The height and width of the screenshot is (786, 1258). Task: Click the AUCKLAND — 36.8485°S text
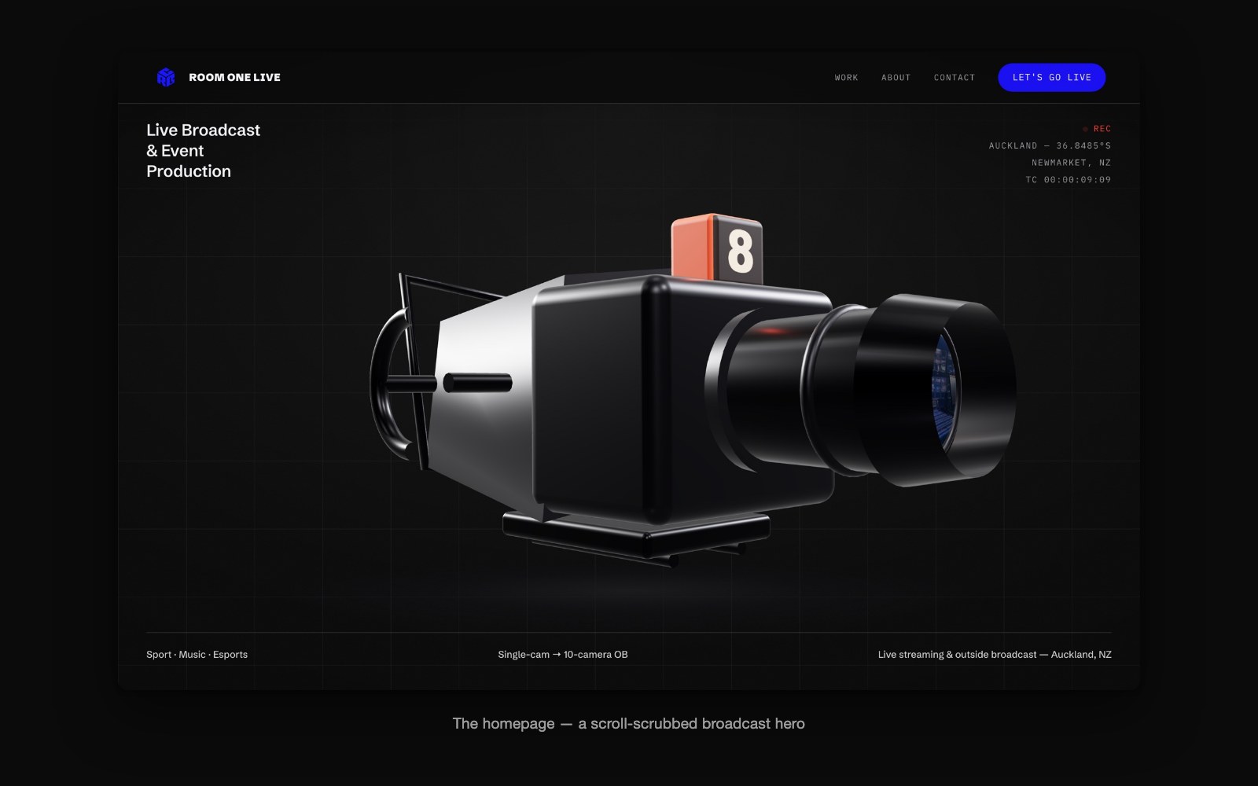[x=1050, y=145]
